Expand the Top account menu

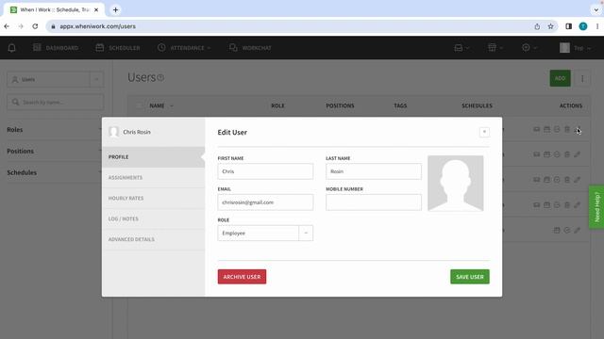tap(575, 48)
